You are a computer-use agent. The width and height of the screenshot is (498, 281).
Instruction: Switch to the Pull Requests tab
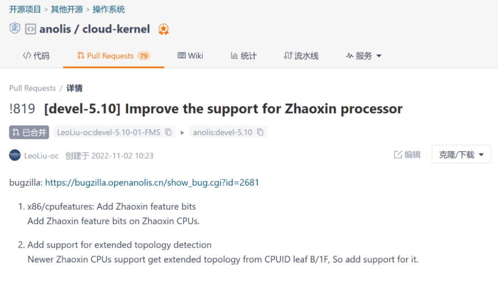(x=113, y=56)
